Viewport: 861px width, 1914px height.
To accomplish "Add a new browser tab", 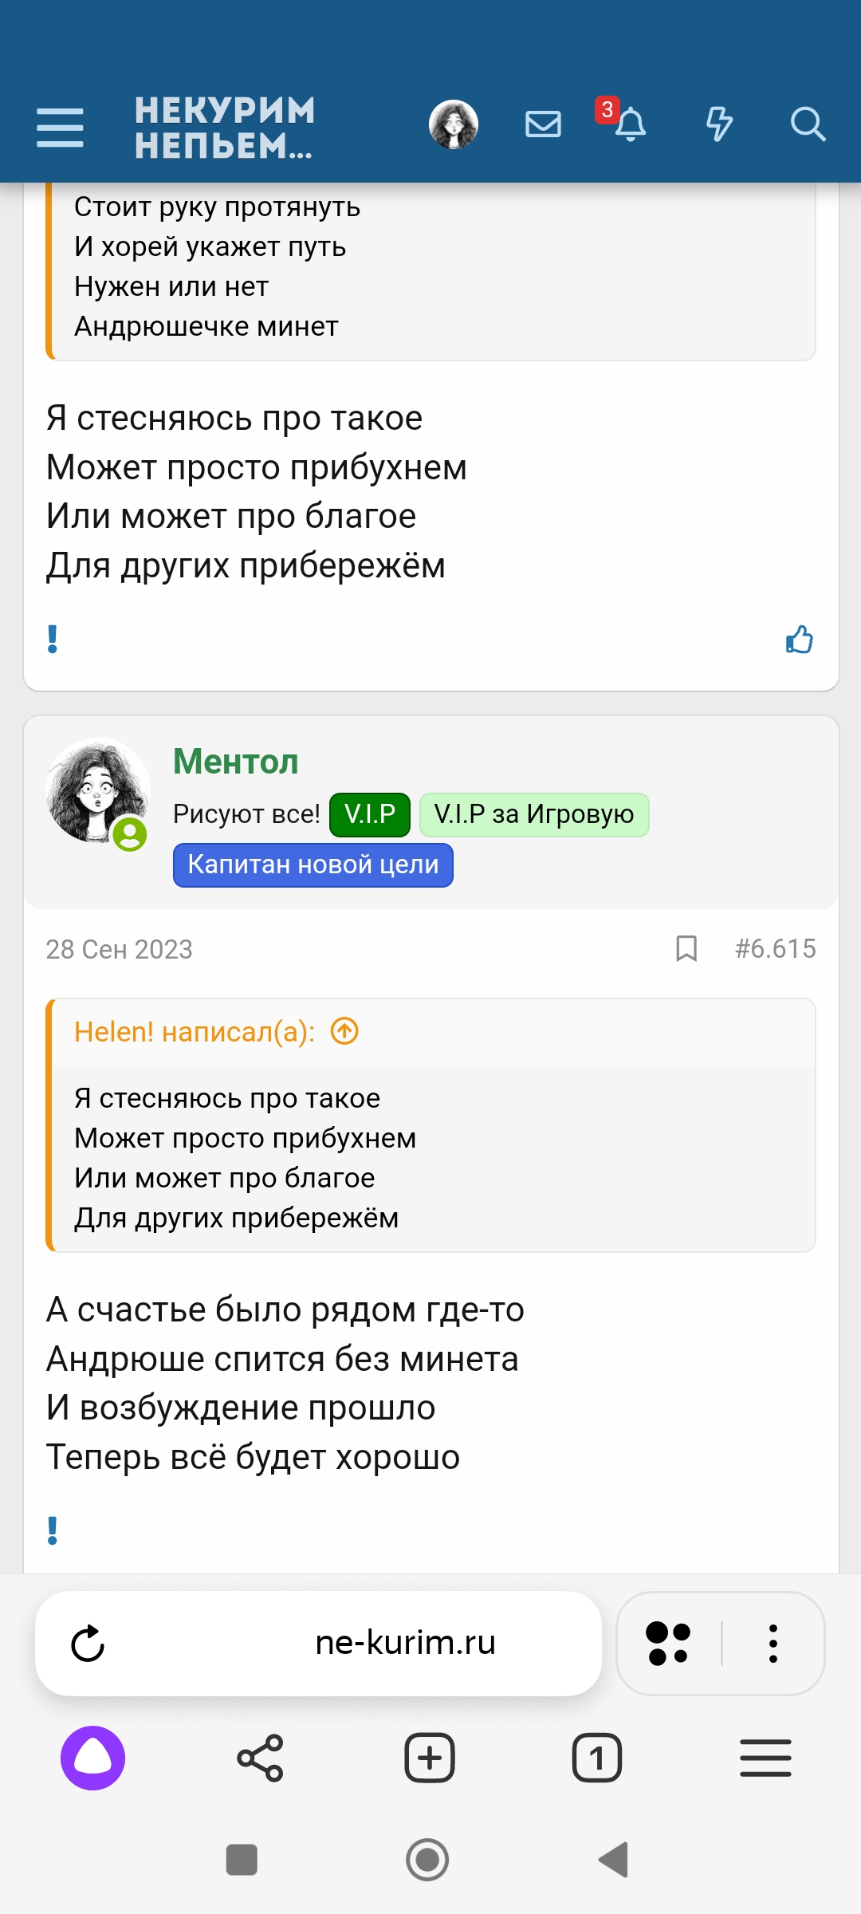I will (x=430, y=1758).
